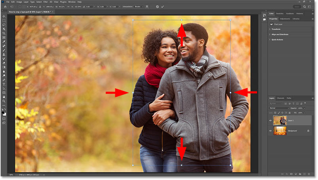
Task: Toggle the link width and height icon
Action: 69,7
